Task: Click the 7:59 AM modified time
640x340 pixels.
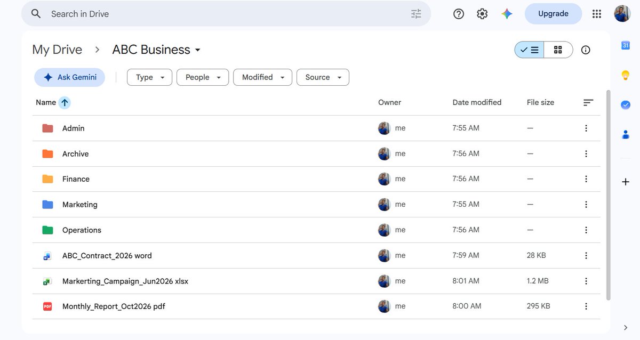Action: coord(466,256)
